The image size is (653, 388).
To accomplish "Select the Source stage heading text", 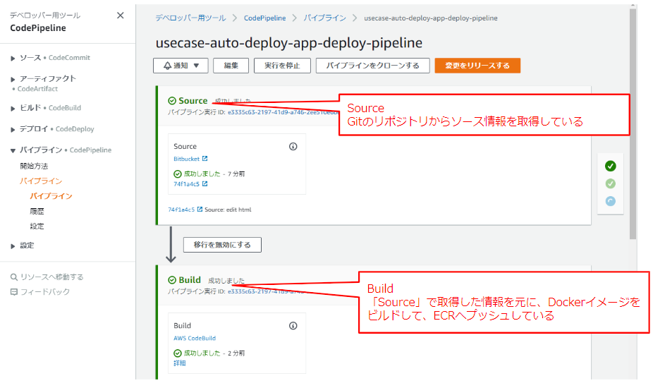I will point(193,101).
